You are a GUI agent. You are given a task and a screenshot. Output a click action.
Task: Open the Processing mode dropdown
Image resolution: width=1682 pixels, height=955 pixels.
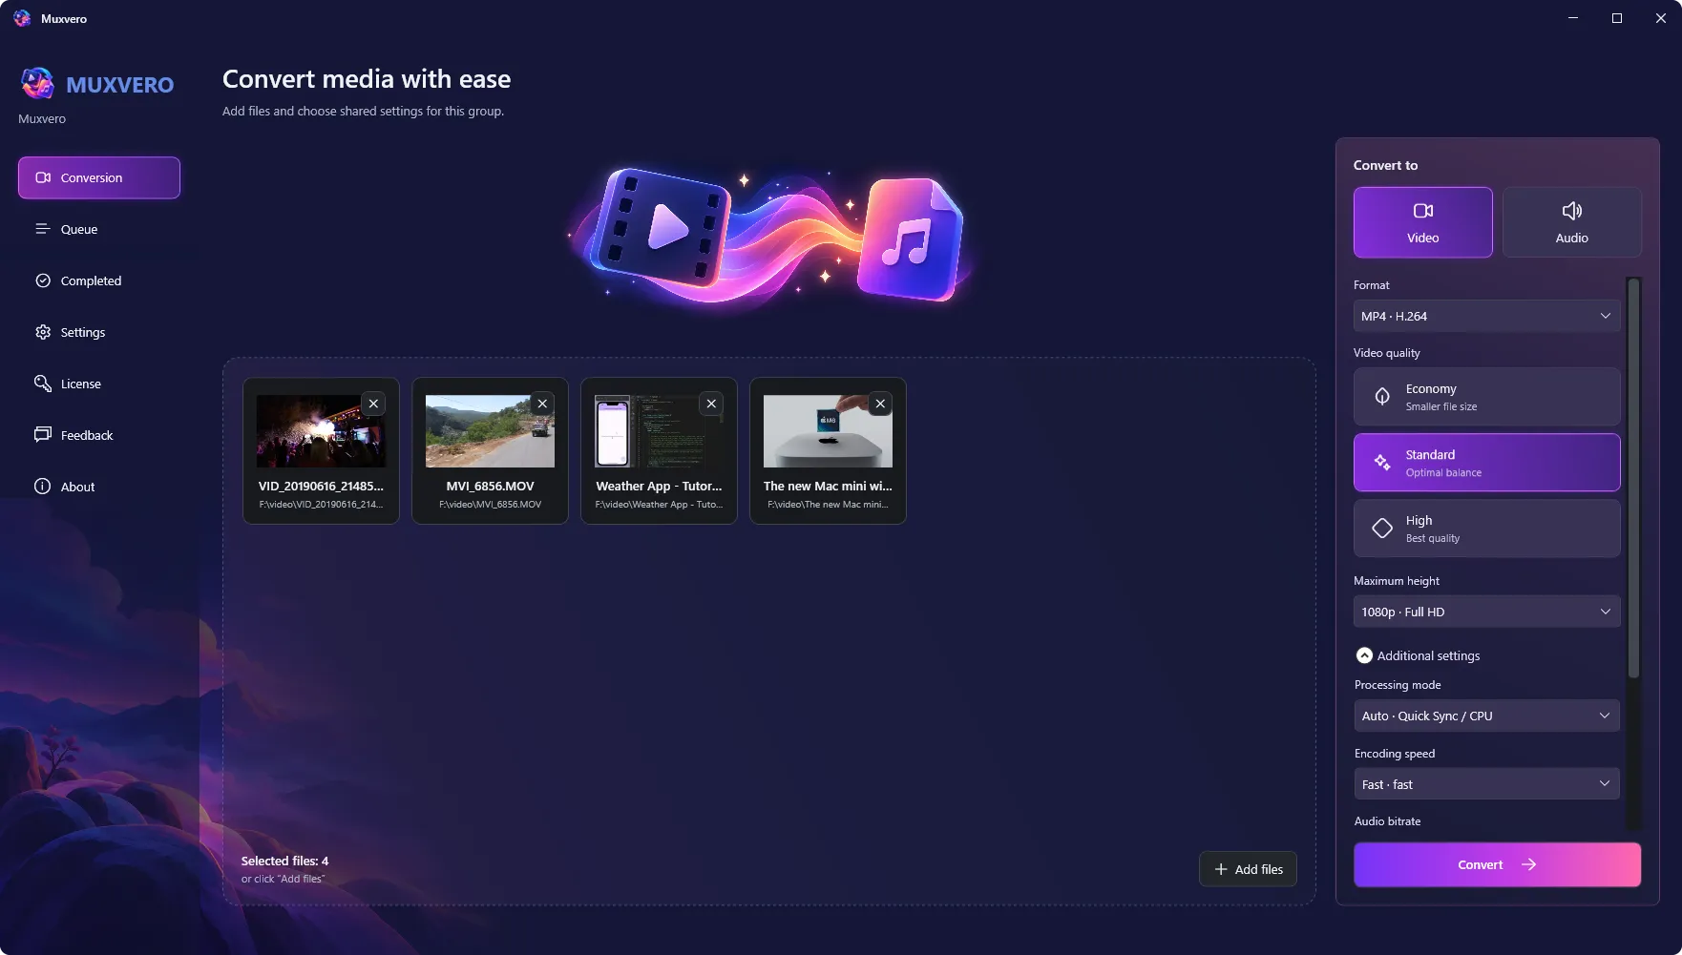[1486, 716]
